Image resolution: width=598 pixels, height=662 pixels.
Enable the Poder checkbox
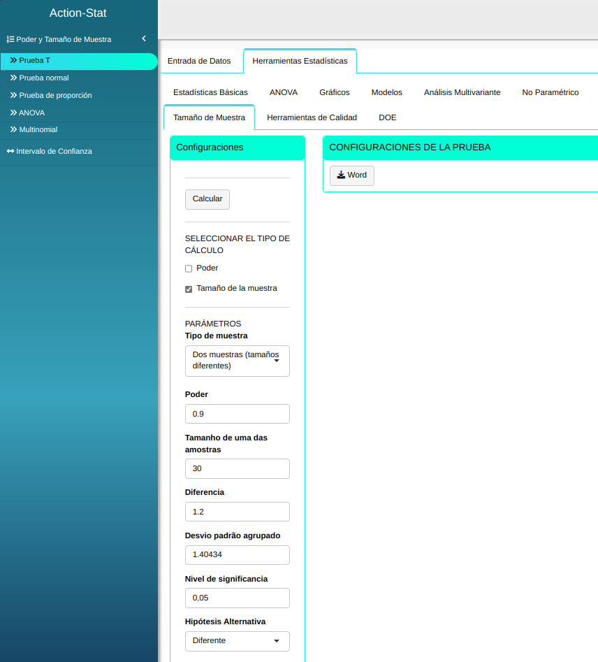pos(189,268)
